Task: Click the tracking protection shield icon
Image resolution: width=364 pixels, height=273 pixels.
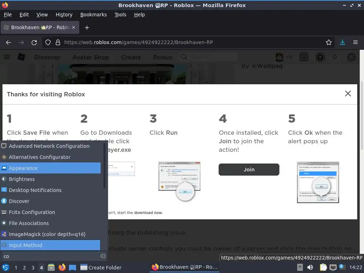Action: [x=48, y=43]
